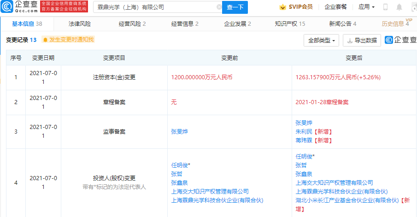Open the mobile phone app icon
This screenshot has height=217, width=417.
click(x=385, y=7)
